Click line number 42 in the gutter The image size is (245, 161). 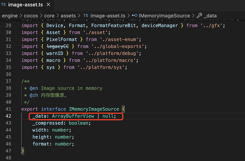(9, 116)
